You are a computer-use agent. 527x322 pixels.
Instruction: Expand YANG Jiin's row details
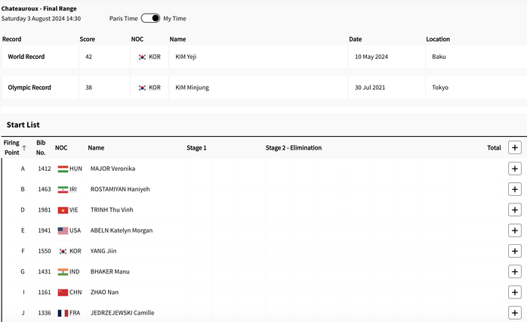(x=515, y=251)
